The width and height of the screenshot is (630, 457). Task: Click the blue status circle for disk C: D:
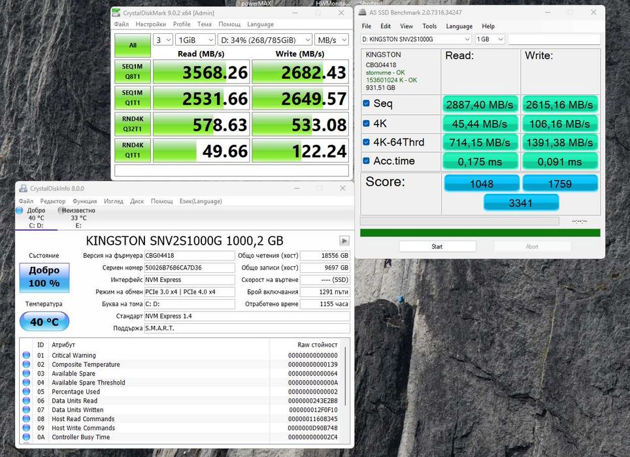[x=20, y=210]
